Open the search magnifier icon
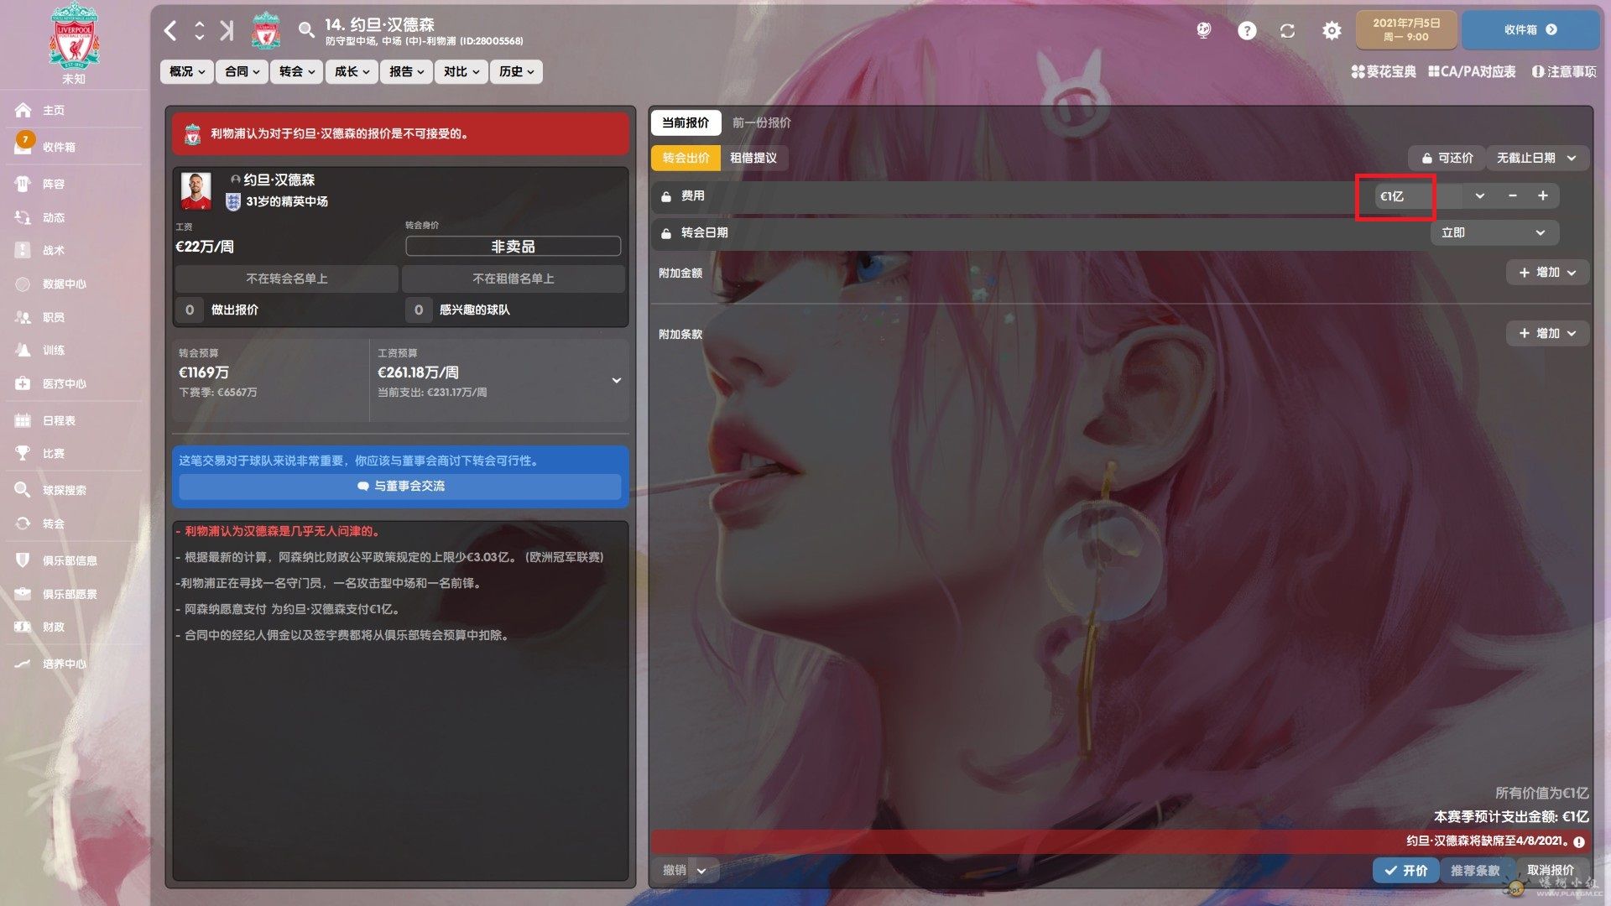This screenshot has width=1611, height=906. [x=306, y=31]
